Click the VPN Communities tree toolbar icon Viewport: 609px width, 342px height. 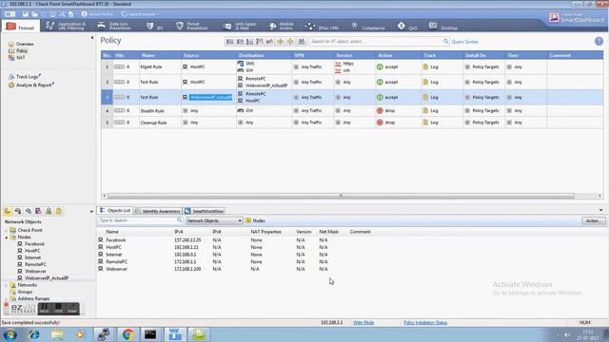click(59, 211)
